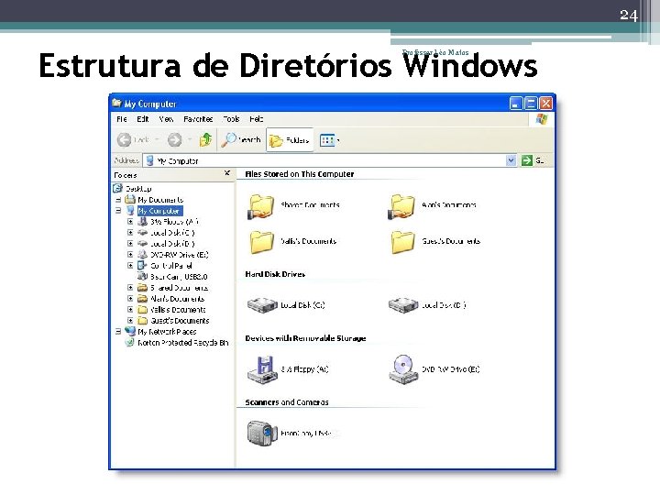Select My Documents in the folder tree
The image size is (660, 495).
pyautogui.click(x=160, y=200)
